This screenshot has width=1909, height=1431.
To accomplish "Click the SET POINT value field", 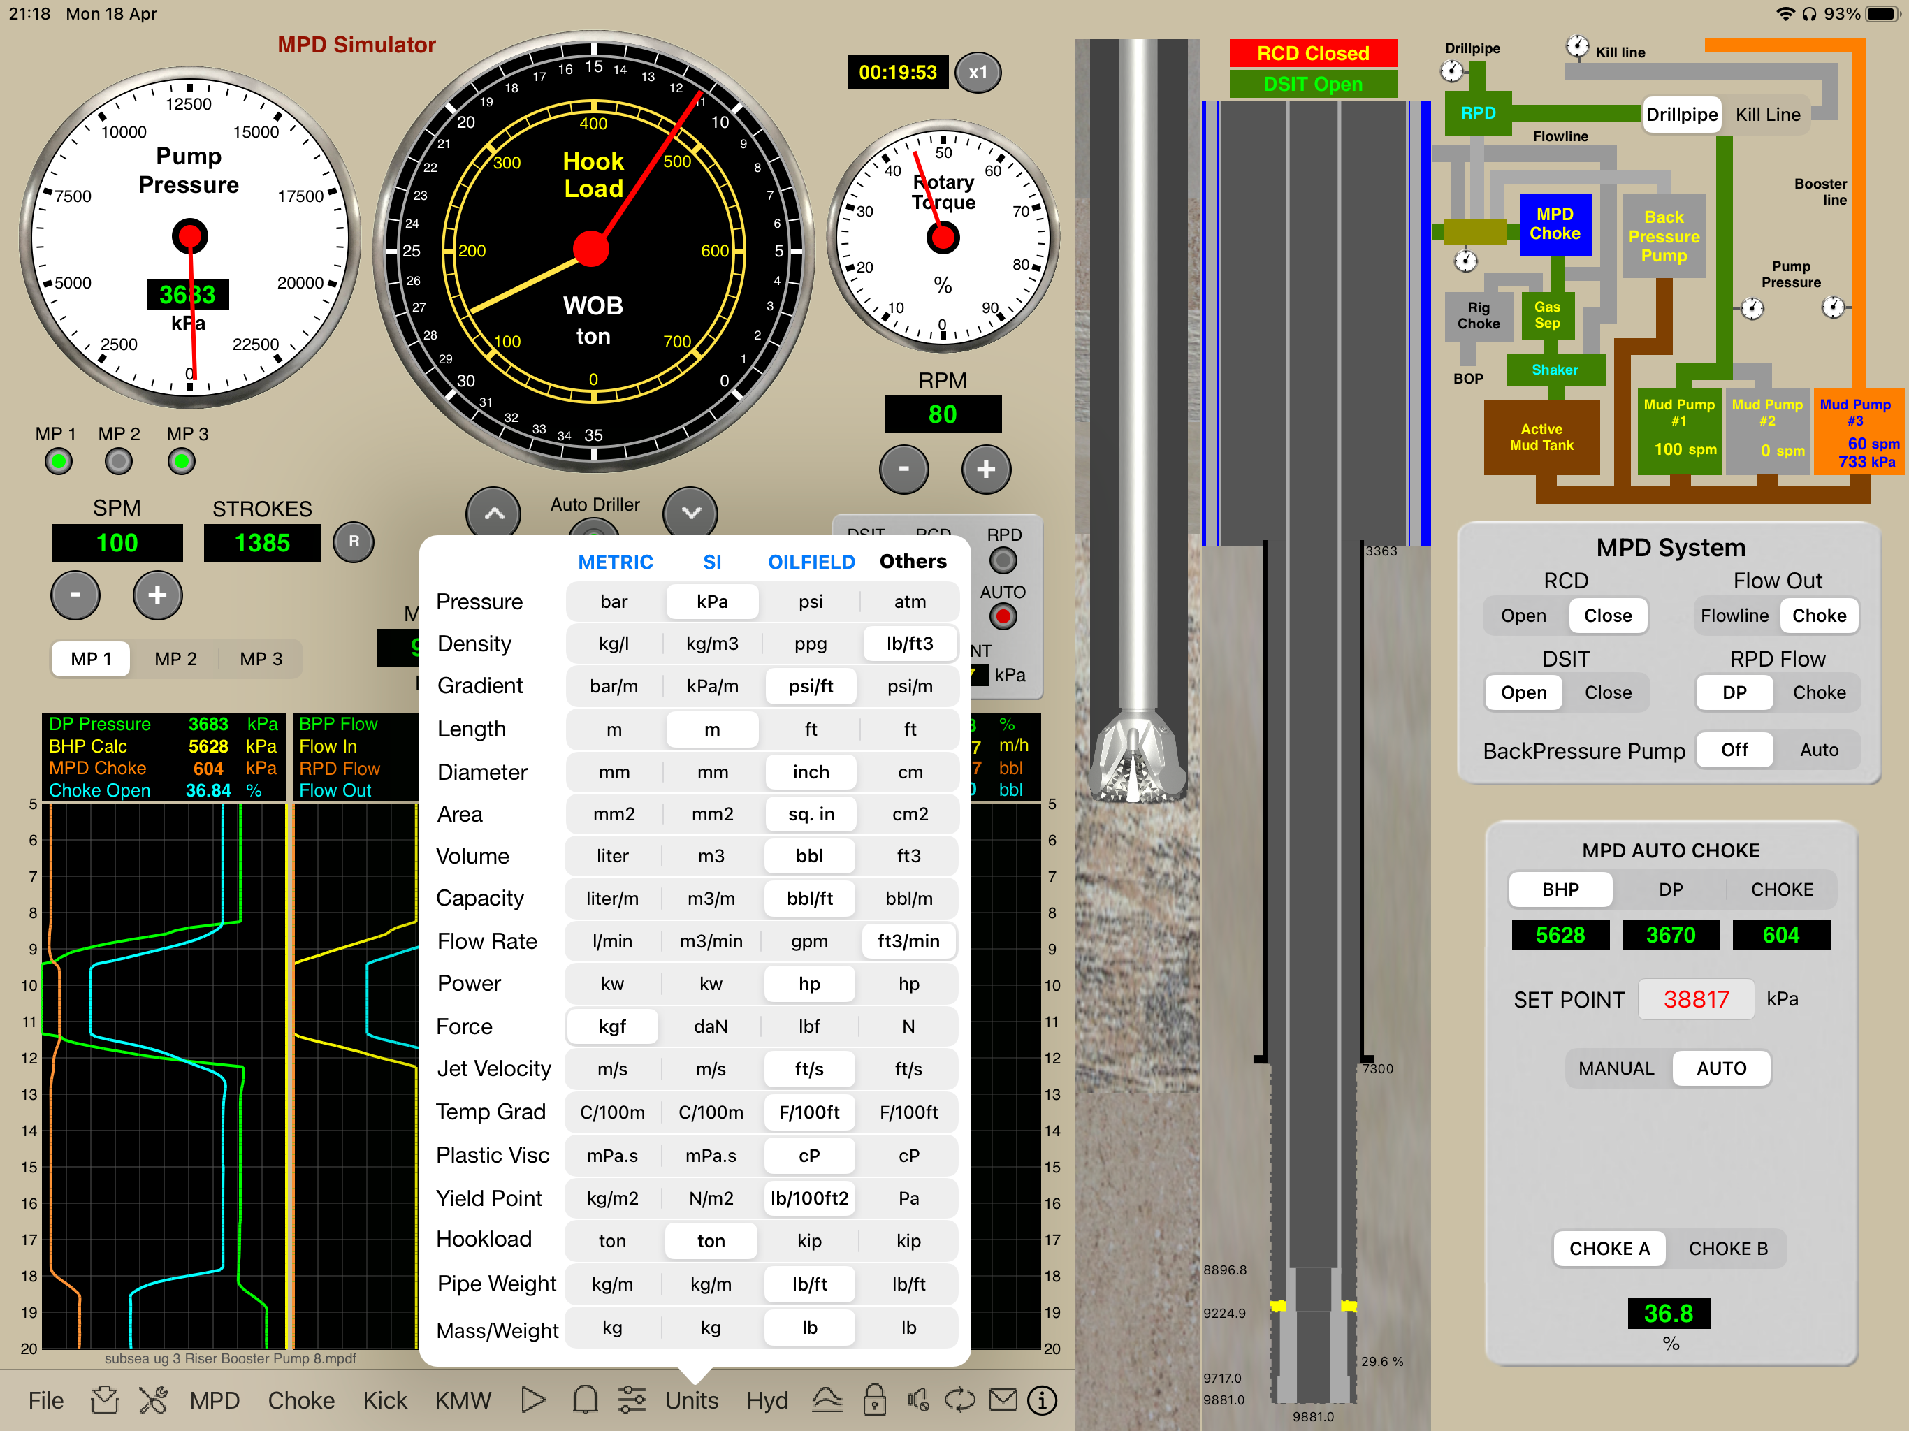I will click(x=1695, y=999).
